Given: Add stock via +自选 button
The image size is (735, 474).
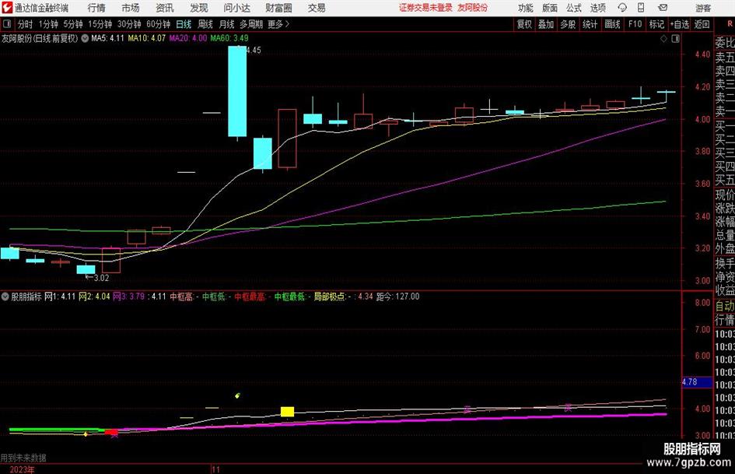Looking at the screenshot, I should point(679,24).
